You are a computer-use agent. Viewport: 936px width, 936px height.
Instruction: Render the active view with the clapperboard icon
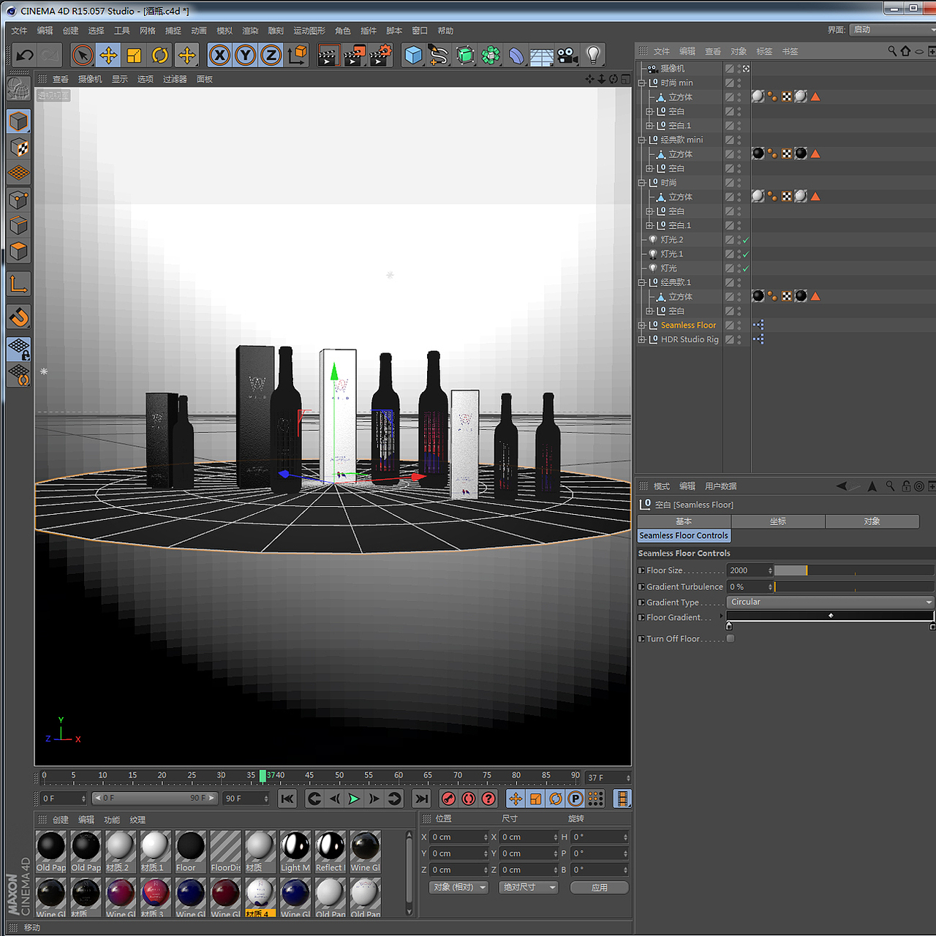tap(328, 55)
